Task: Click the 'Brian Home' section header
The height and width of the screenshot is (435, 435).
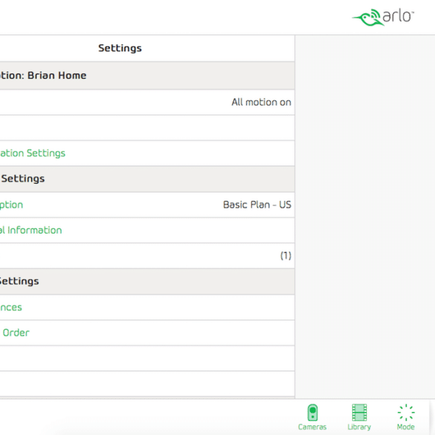Action: [147, 75]
